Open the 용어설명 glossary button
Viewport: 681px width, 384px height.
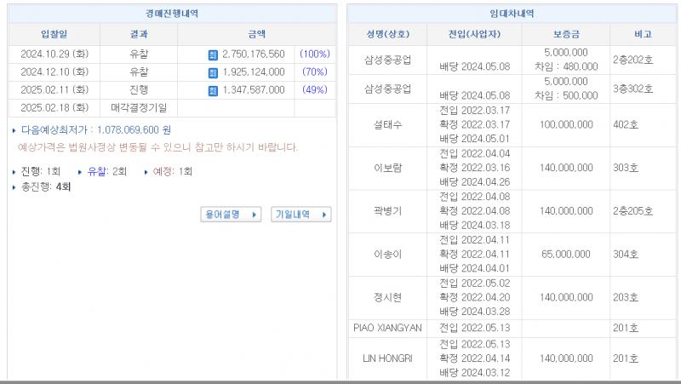coord(231,215)
